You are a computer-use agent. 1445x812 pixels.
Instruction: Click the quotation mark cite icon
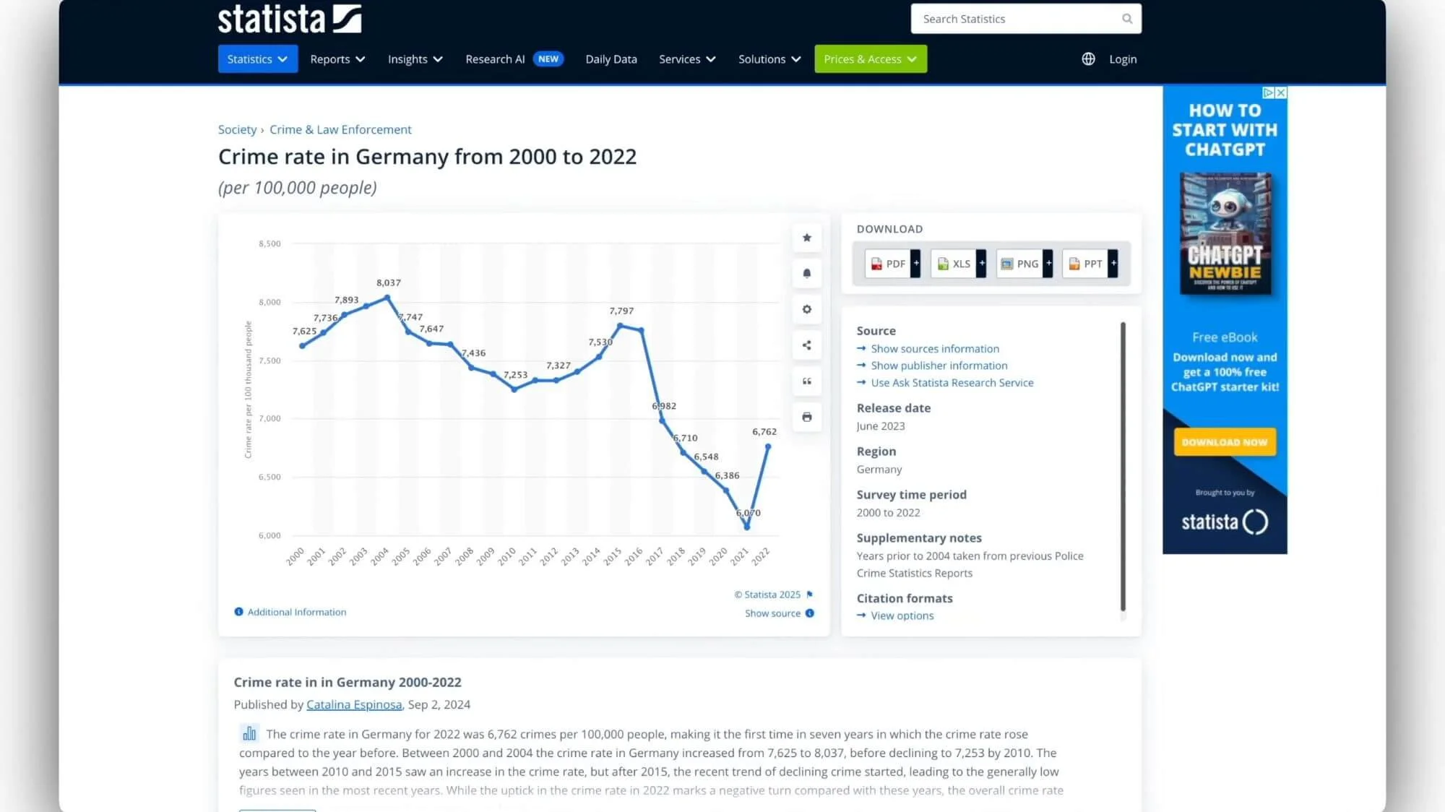pos(807,381)
